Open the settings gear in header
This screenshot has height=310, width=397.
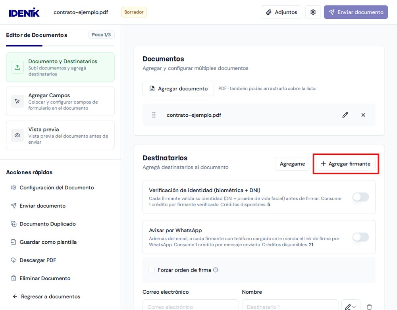click(x=313, y=12)
